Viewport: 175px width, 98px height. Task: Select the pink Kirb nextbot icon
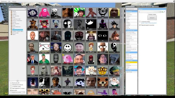point(68,59)
